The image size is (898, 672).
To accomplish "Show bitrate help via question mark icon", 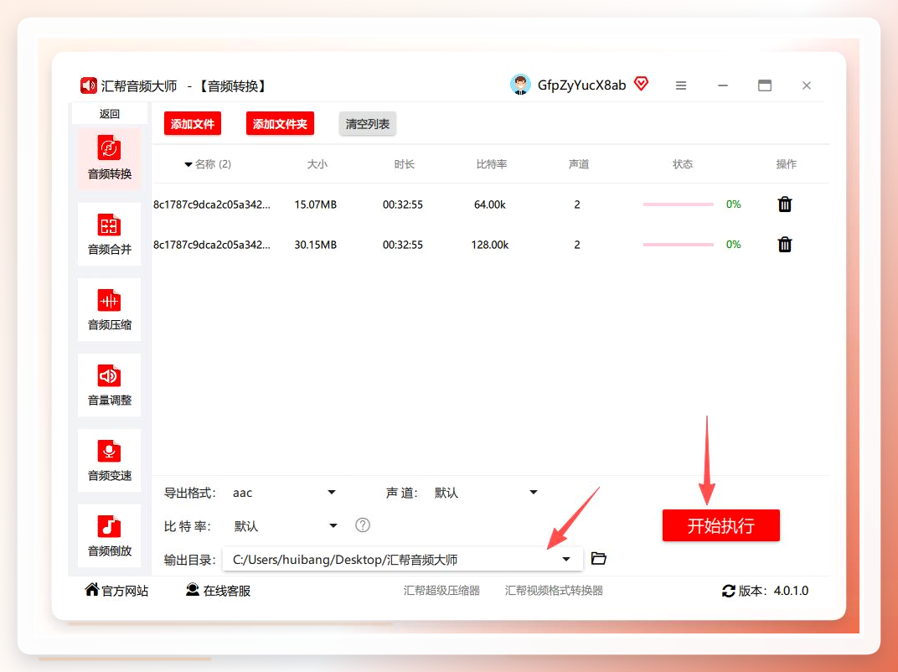I will (x=363, y=525).
